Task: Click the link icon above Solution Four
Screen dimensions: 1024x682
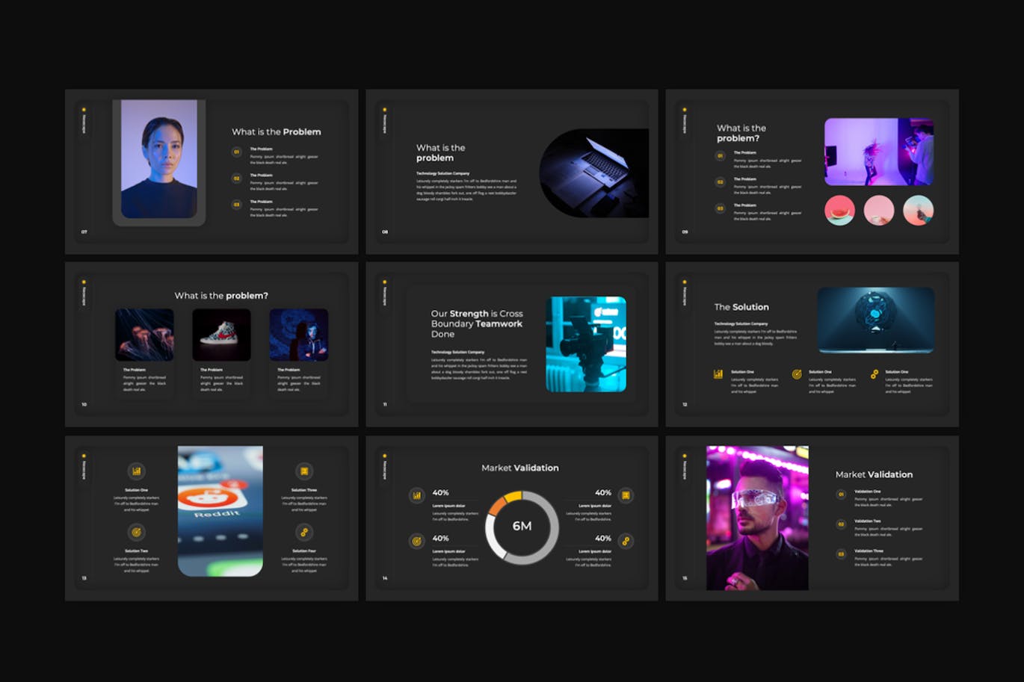Action: tap(304, 532)
